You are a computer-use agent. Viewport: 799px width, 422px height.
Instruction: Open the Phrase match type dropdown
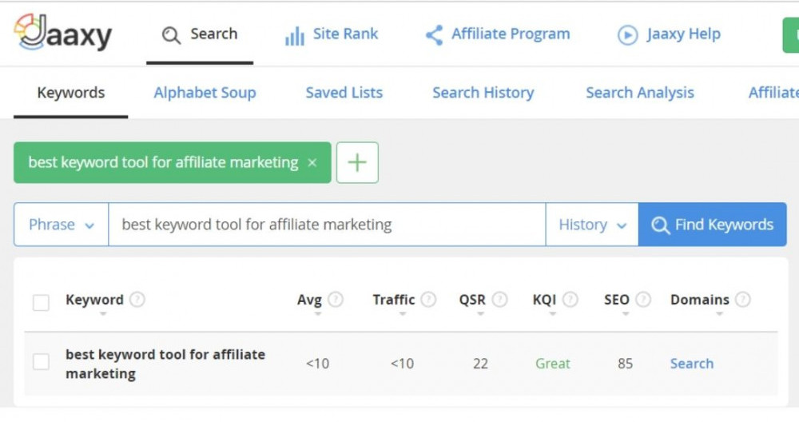point(62,225)
